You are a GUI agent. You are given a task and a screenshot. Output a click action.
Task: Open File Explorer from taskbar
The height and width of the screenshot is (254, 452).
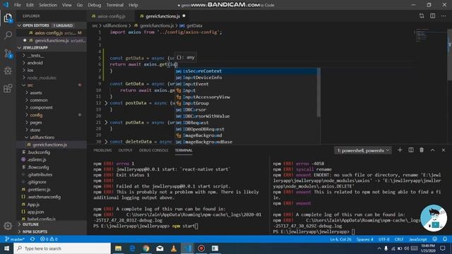click(118, 248)
